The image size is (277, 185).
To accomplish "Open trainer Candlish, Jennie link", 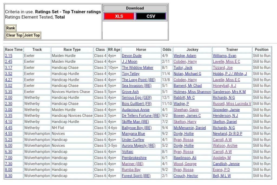I will (x=226, y=164).
